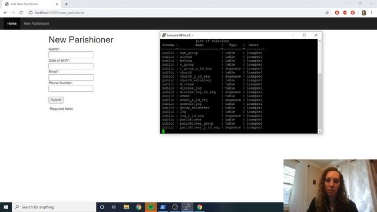Click 'diocese_log' row in terminal
Screen dimensions: 377x212
(x=212, y=88)
